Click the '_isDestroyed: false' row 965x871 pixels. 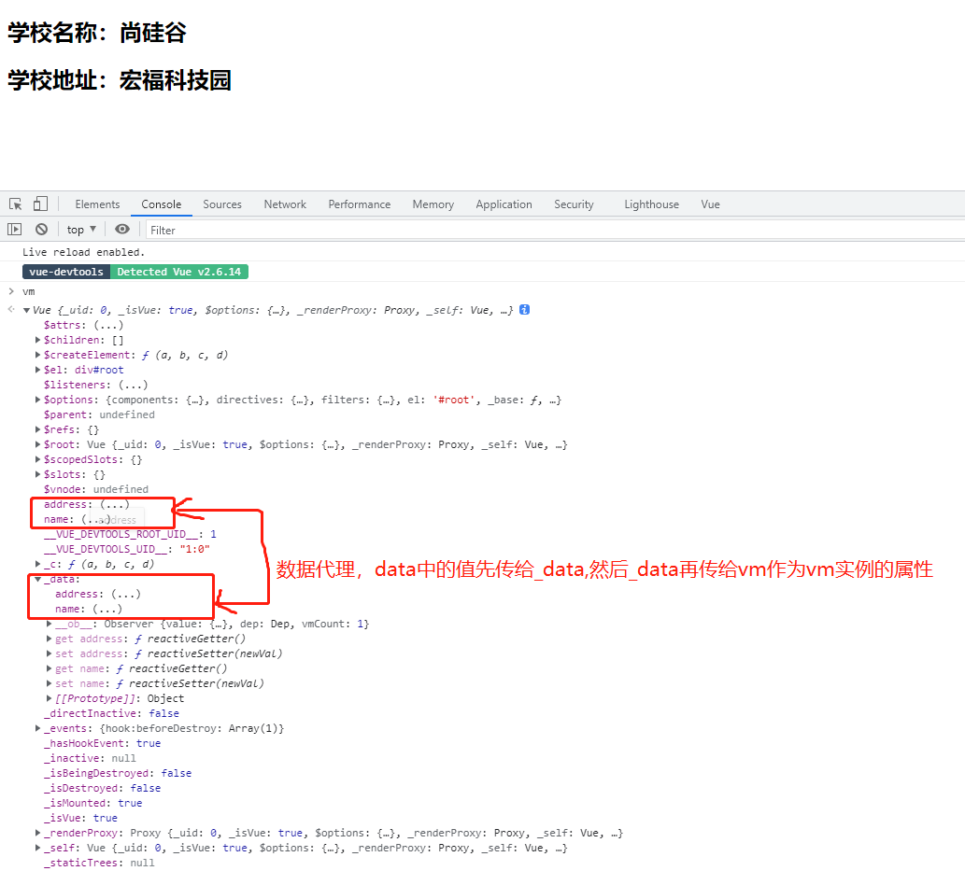click(x=102, y=788)
